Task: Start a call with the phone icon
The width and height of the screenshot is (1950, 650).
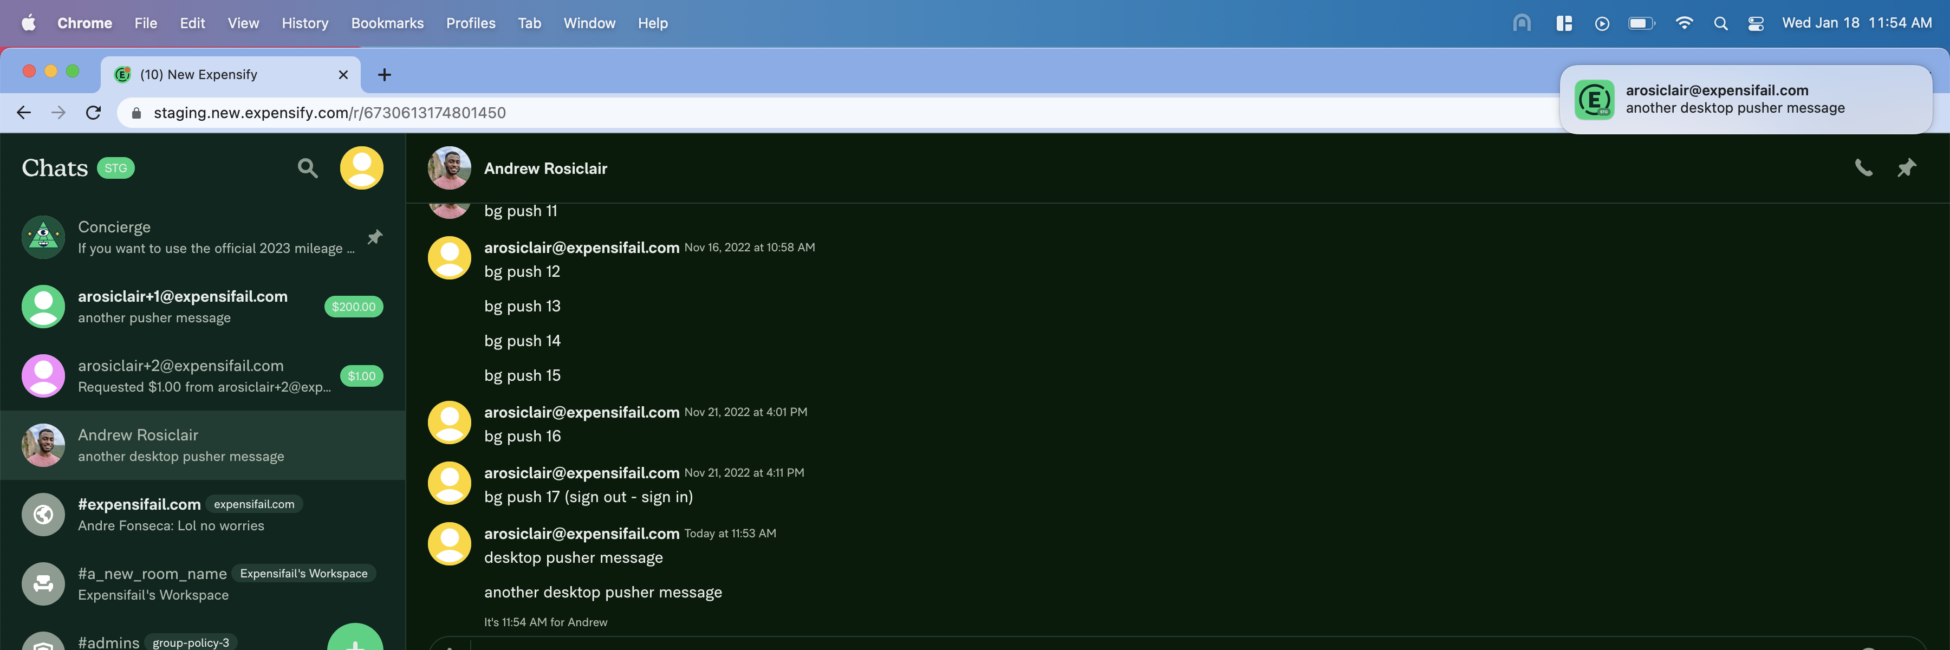Action: (x=1863, y=168)
